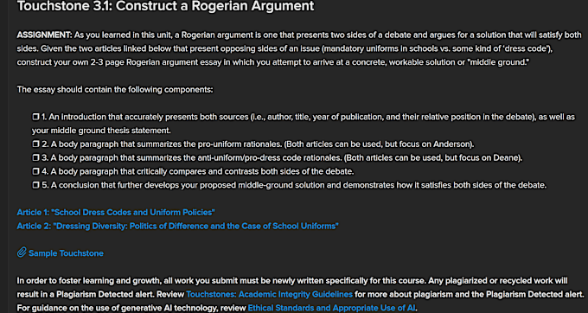Click the 'essay should contain' components sentence
Screen dimensions: 588x313
pyautogui.click(x=115, y=90)
